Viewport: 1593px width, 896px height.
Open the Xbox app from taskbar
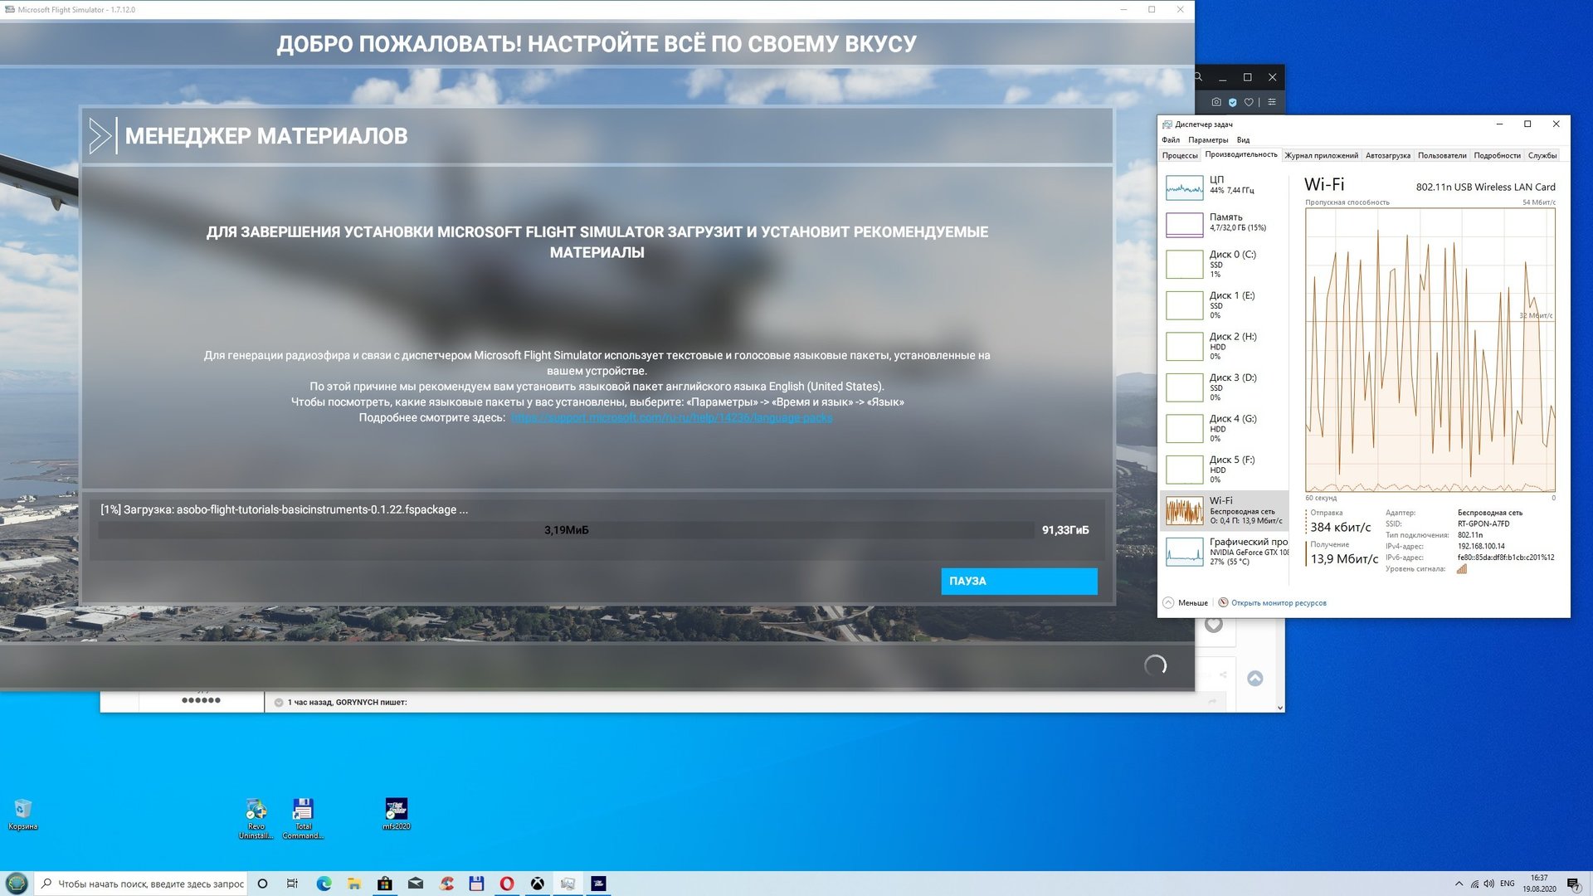(538, 884)
